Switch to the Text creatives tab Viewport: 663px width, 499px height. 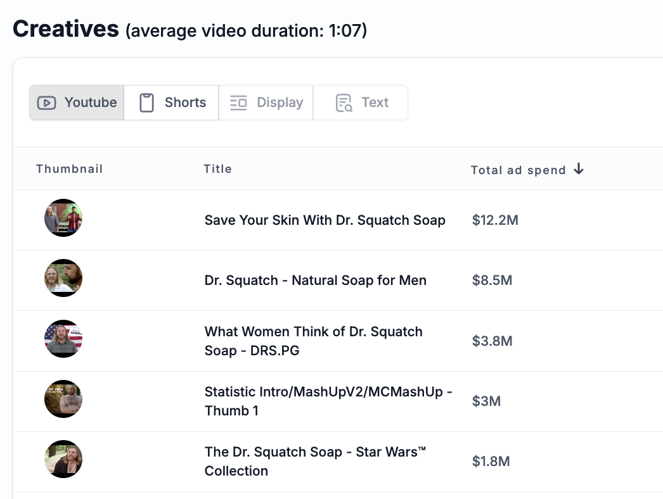point(361,103)
